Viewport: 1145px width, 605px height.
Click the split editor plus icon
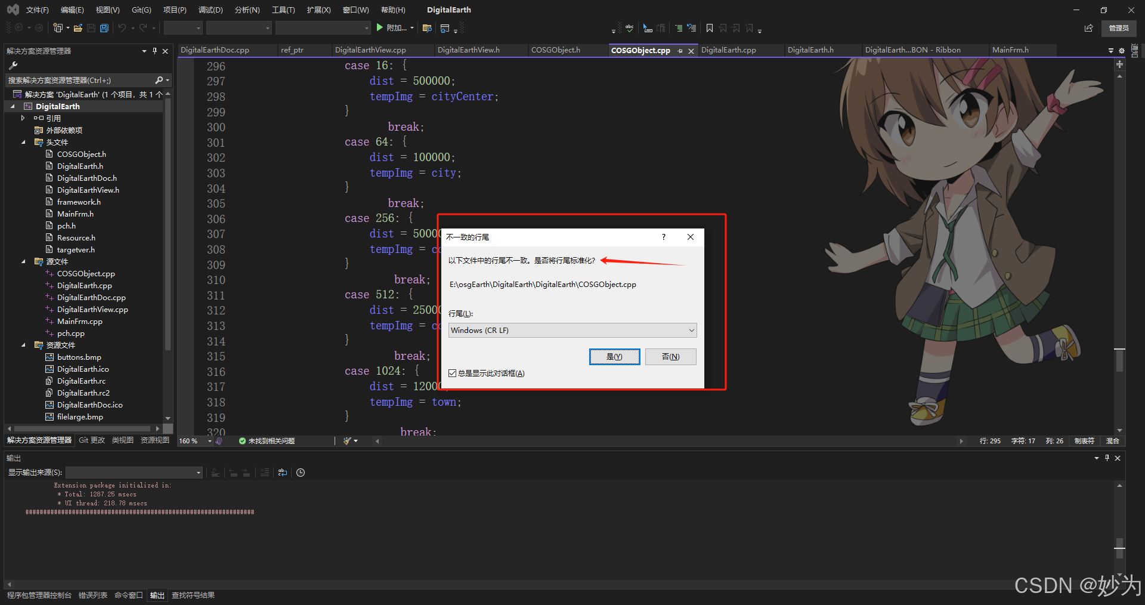[x=1119, y=64]
